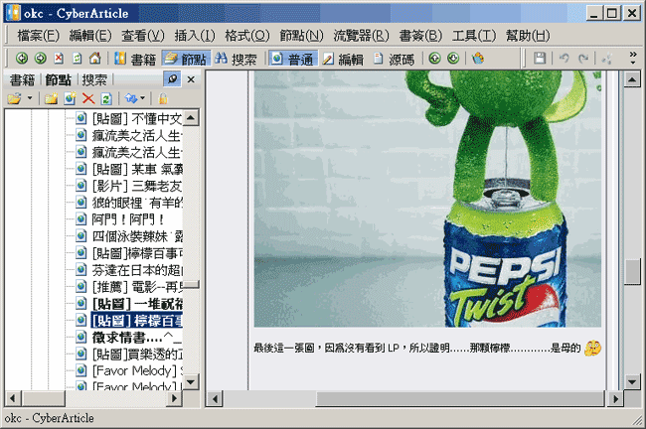
Task: Select tree node '四個泳裝辣妹'
Action: pos(137,236)
